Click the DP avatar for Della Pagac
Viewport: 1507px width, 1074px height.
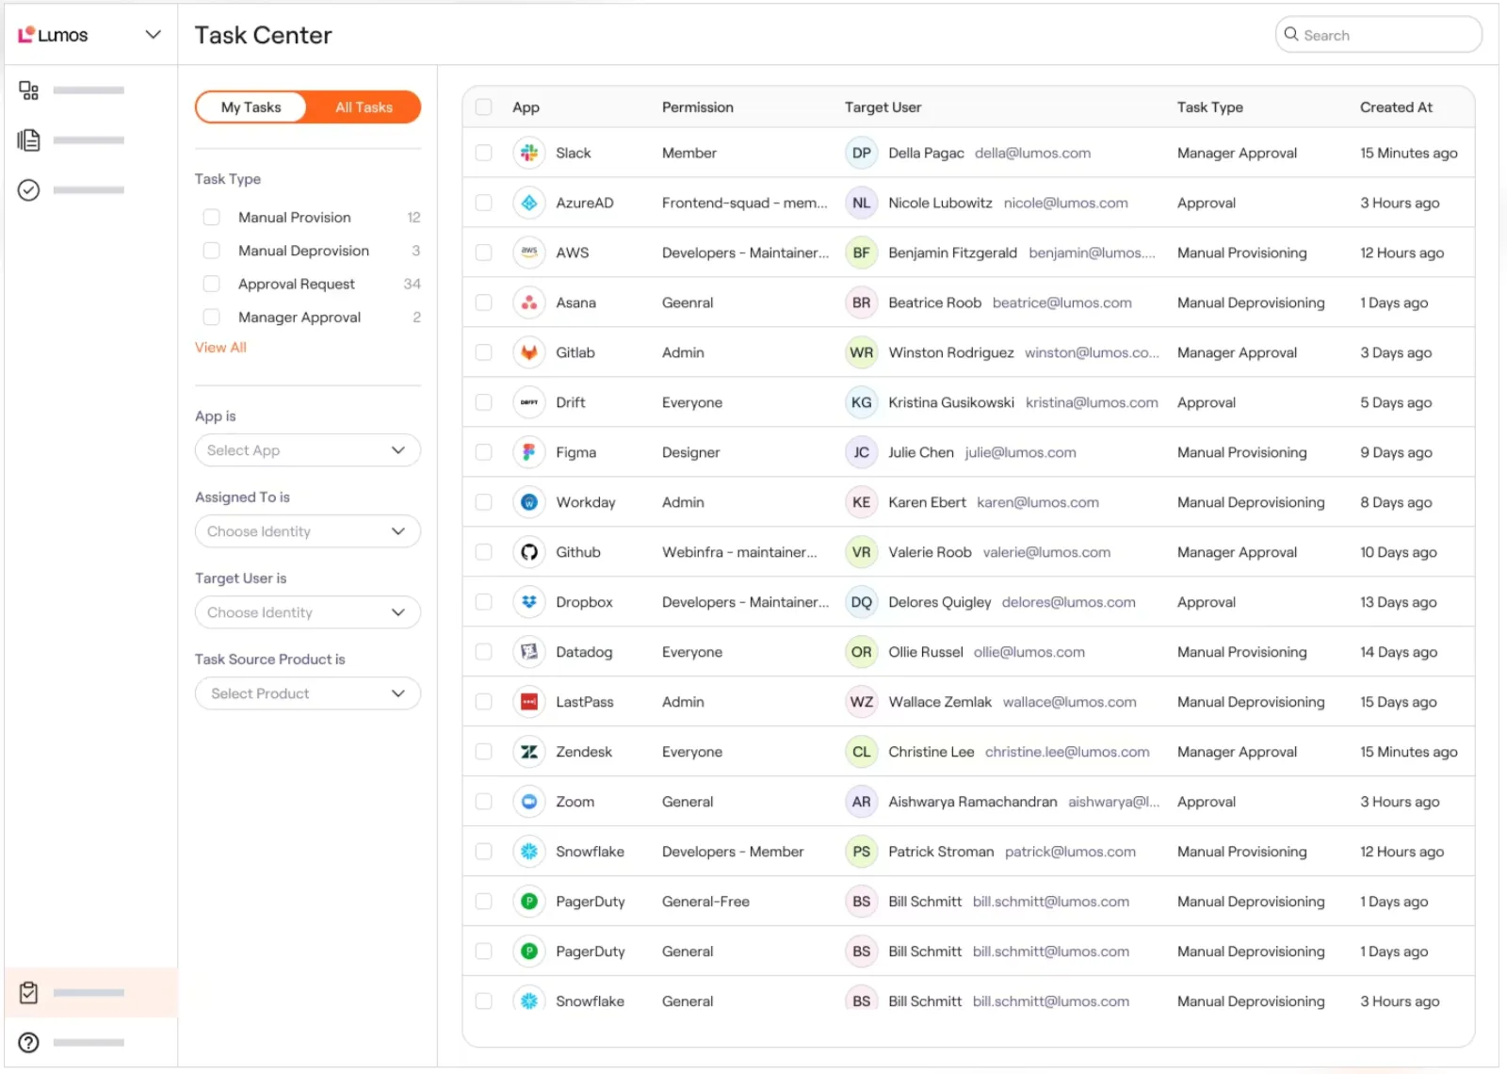click(x=862, y=153)
